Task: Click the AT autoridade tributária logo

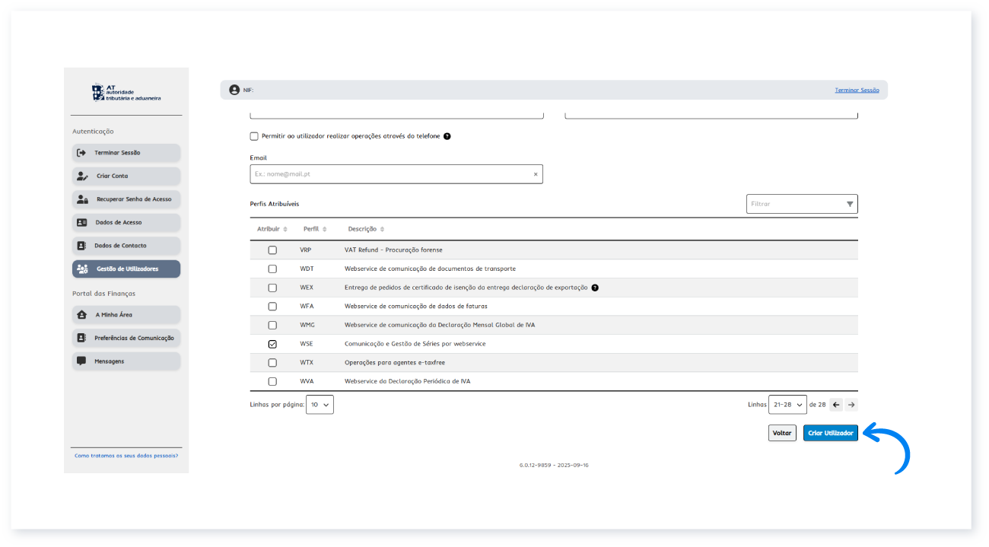Action: click(x=126, y=93)
